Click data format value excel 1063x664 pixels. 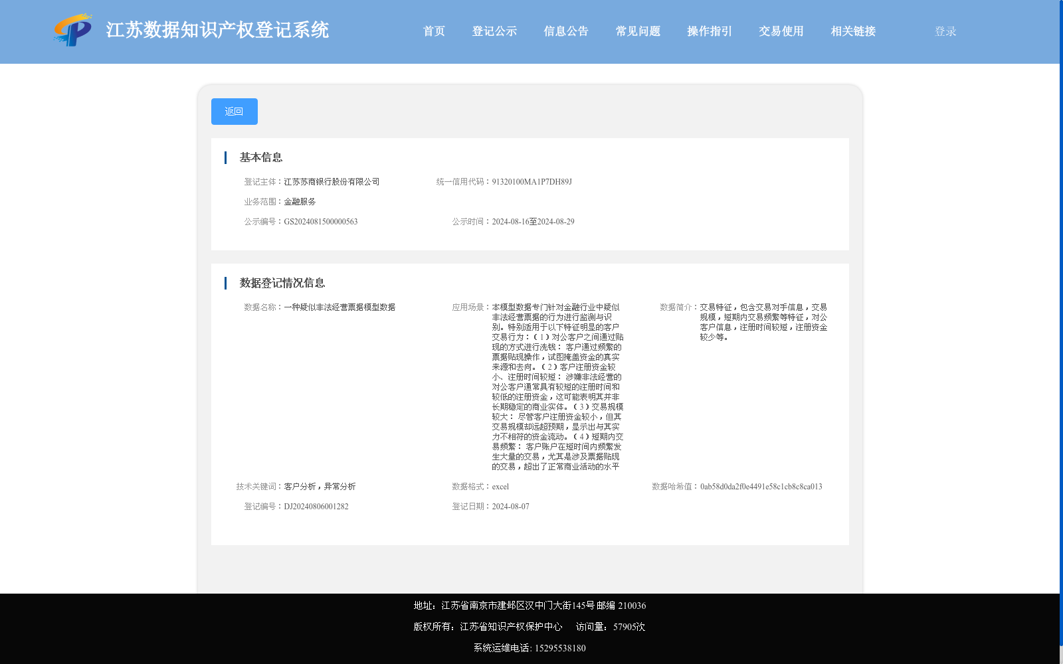(500, 487)
